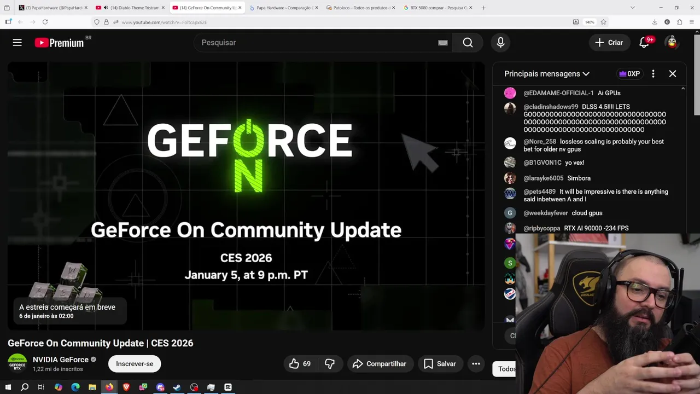The height and width of the screenshot is (394, 700).
Task: Click the Todos filter chip
Action: click(505, 369)
